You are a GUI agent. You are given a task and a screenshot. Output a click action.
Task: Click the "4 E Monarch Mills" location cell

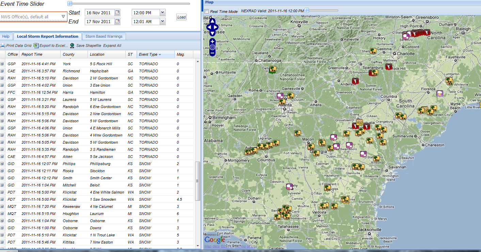coord(107,128)
